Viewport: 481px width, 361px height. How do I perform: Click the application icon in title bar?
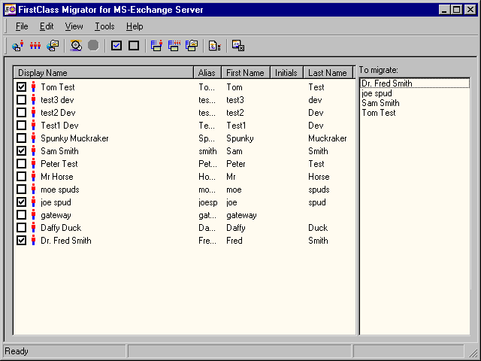point(10,10)
